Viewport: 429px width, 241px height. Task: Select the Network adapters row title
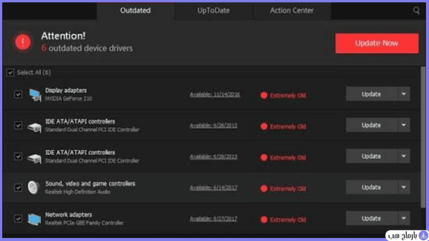pos(68,215)
